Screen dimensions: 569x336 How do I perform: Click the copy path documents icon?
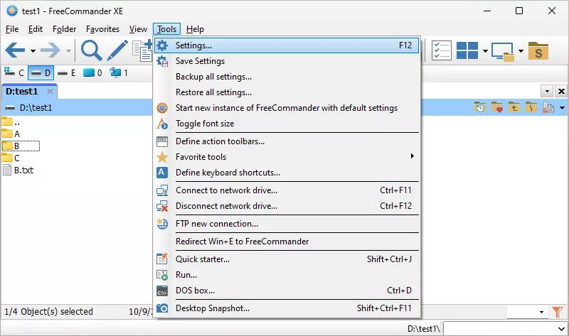(548, 107)
